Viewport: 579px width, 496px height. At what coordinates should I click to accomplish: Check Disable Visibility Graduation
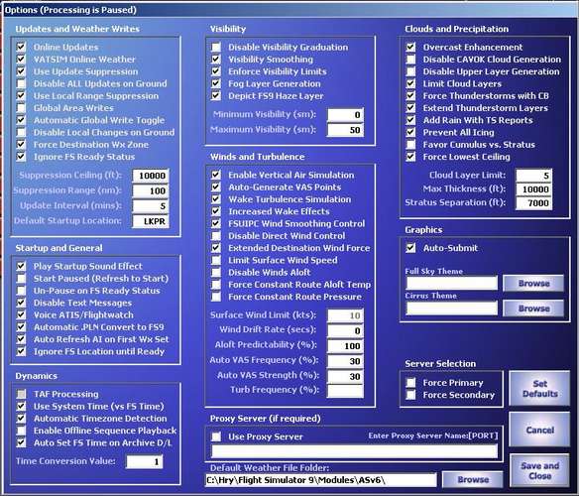tap(216, 47)
